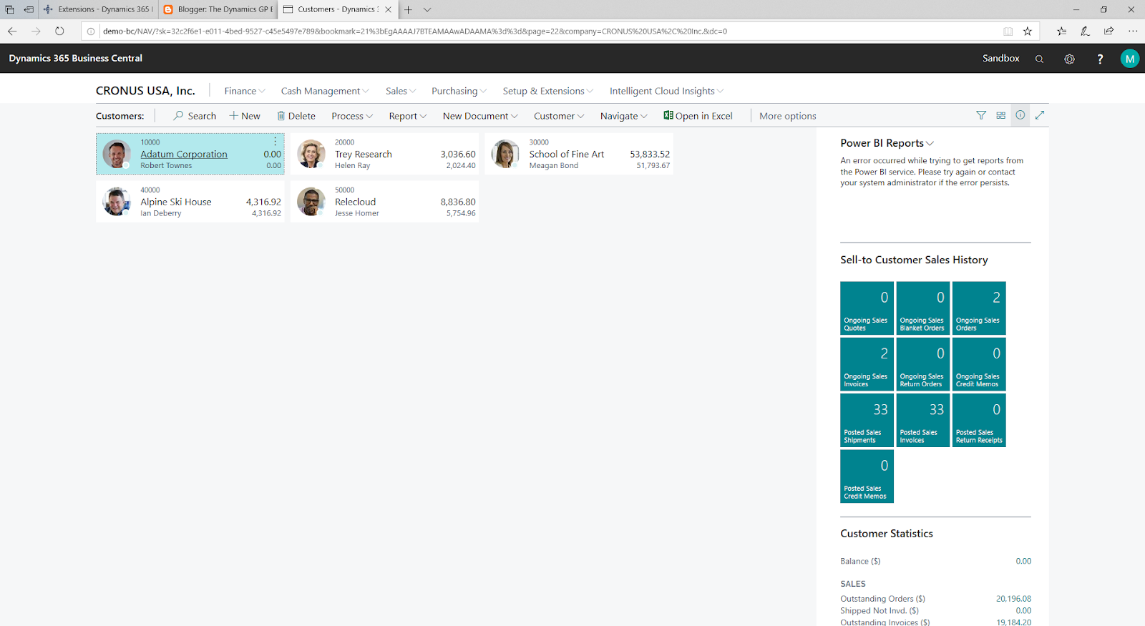Open the Report action menu
1145x626 pixels.
click(x=408, y=116)
